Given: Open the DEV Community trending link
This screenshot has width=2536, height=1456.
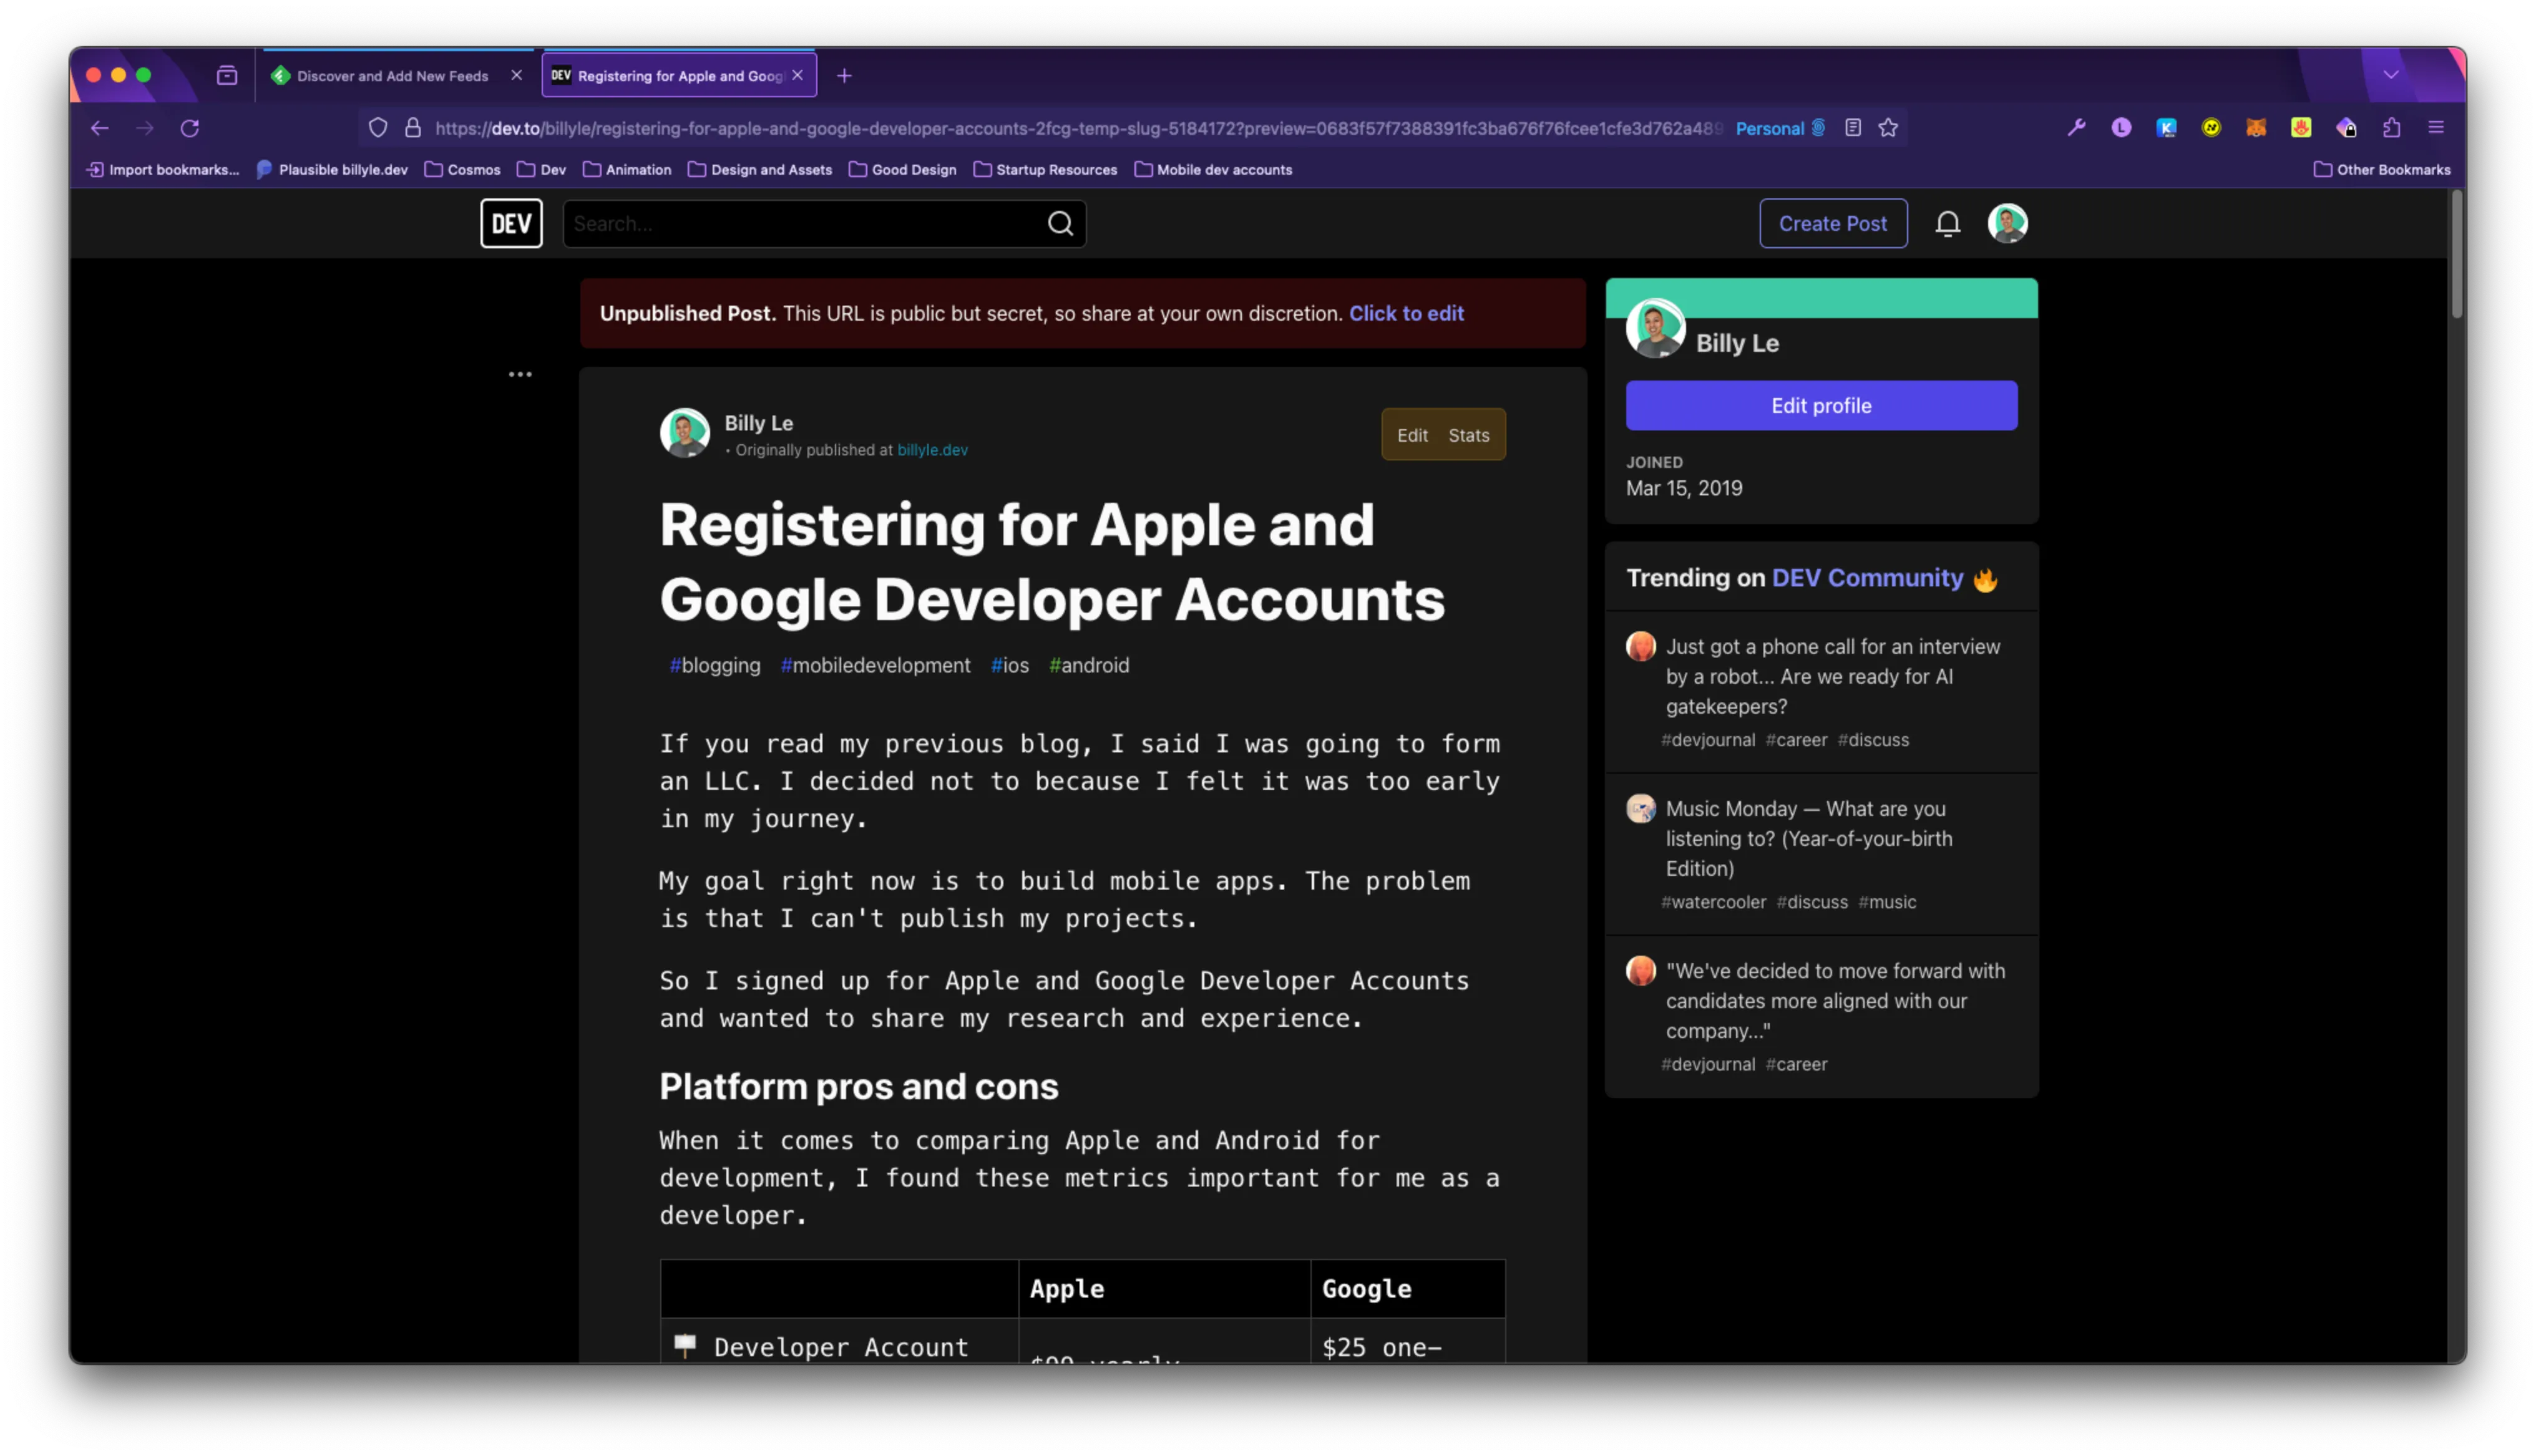Looking at the screenshot, I should click(x=1867, y=578).
